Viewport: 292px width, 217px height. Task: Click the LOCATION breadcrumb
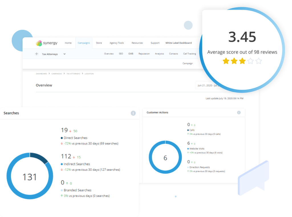tap(89, 74)
